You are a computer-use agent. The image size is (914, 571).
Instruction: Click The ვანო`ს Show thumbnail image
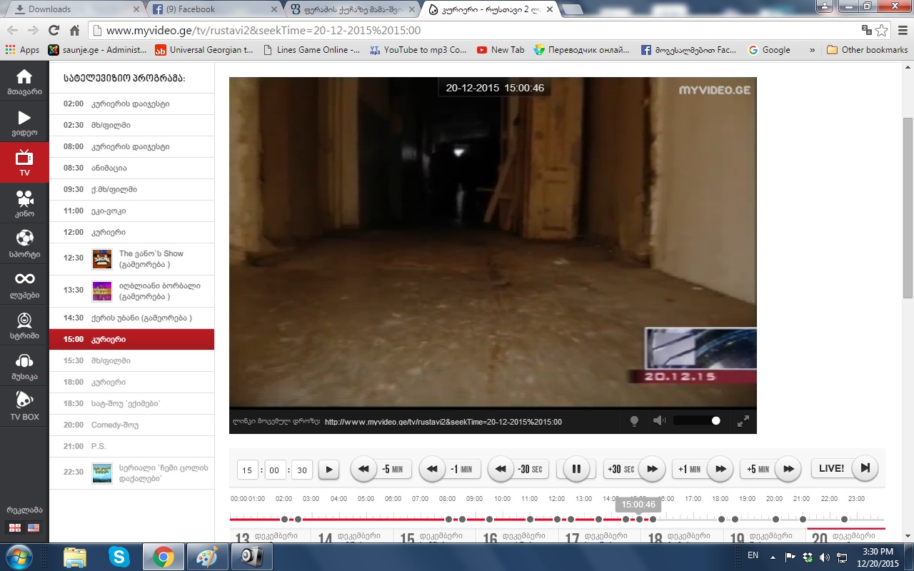click(102, 259)
